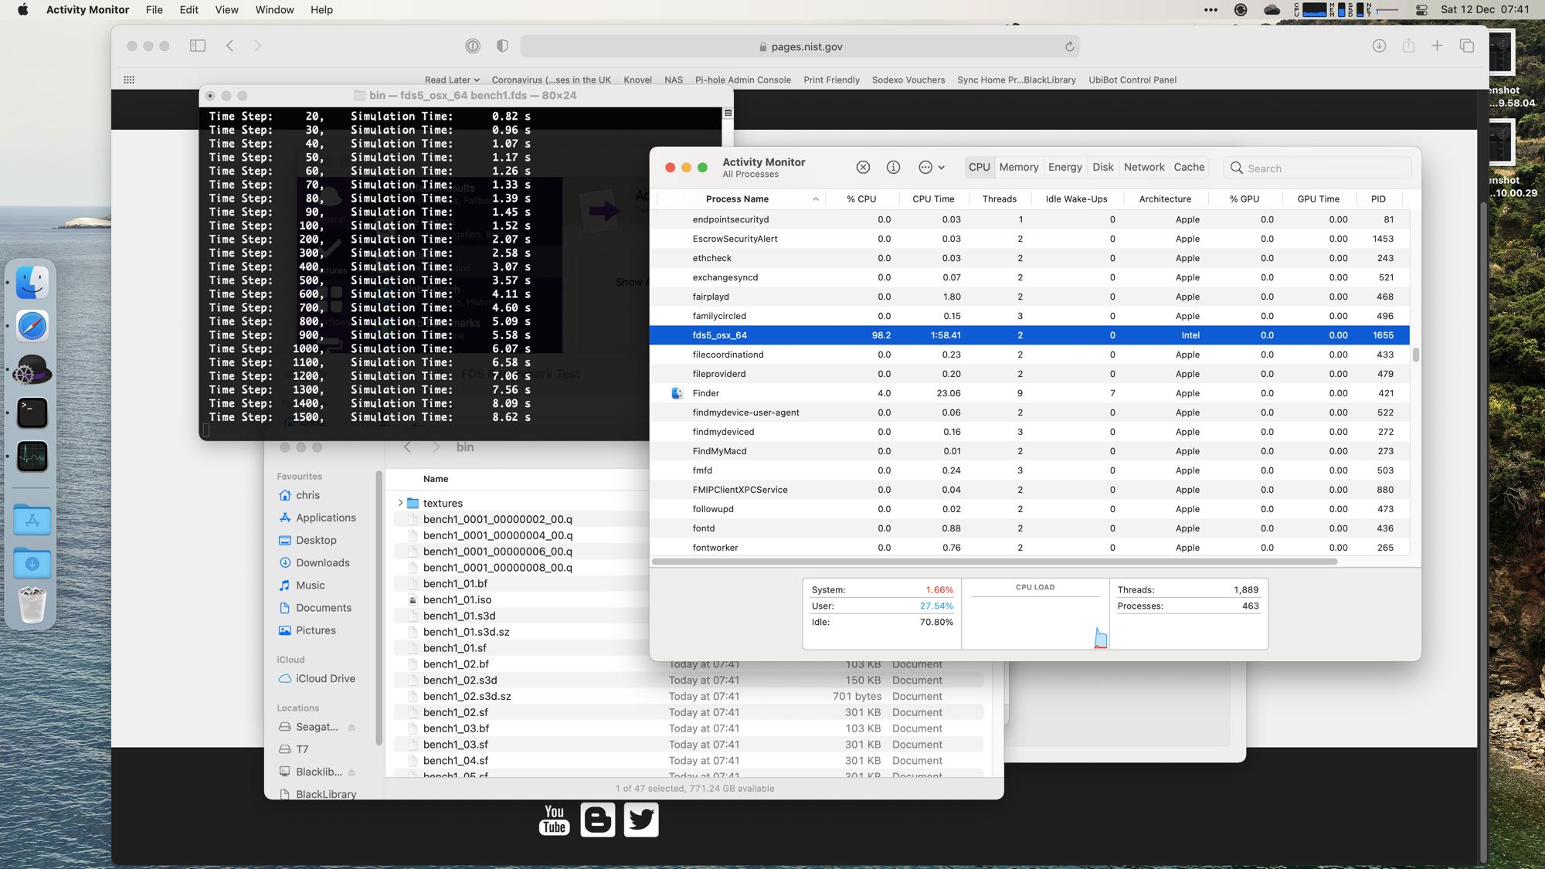Open the Activity Monitor more options dropdown
The image size is (1545, 869).
(x=932, y=168)
